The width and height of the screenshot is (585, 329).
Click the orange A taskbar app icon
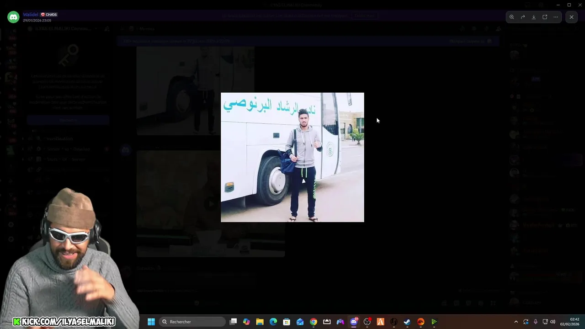coord(380,322)
